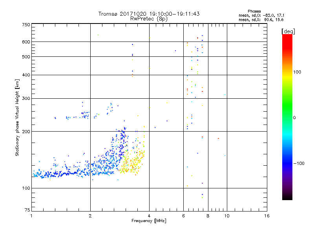Click the x-axis title 'Frequency [MHz]'
The image size is (314, 235).
pos(149,221)
